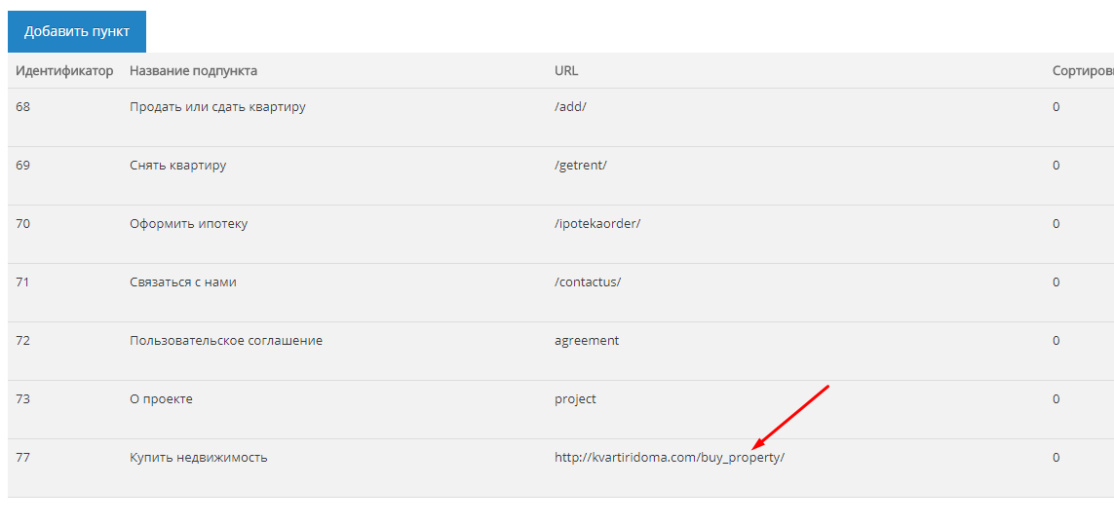Click the agreement URL cell

tap(587, 341)
